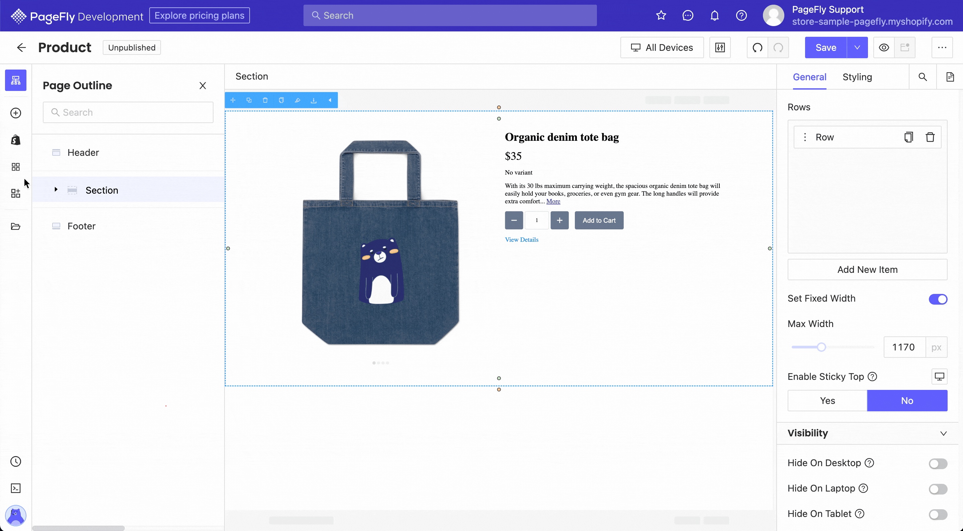Open notifications bell icon

click(714, 15)
